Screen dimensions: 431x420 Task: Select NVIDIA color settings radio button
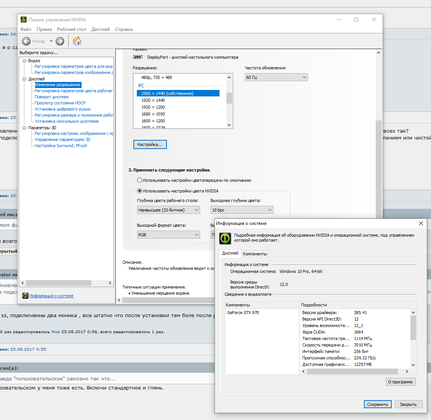[139, 191]
